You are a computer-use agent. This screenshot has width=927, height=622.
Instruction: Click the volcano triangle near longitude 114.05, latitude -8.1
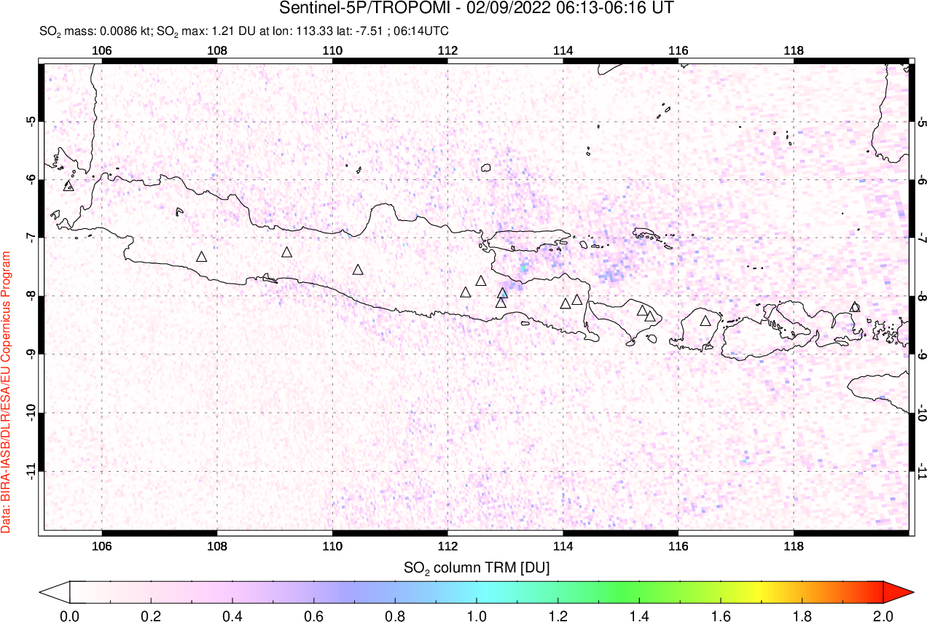[x=566, y=303]
